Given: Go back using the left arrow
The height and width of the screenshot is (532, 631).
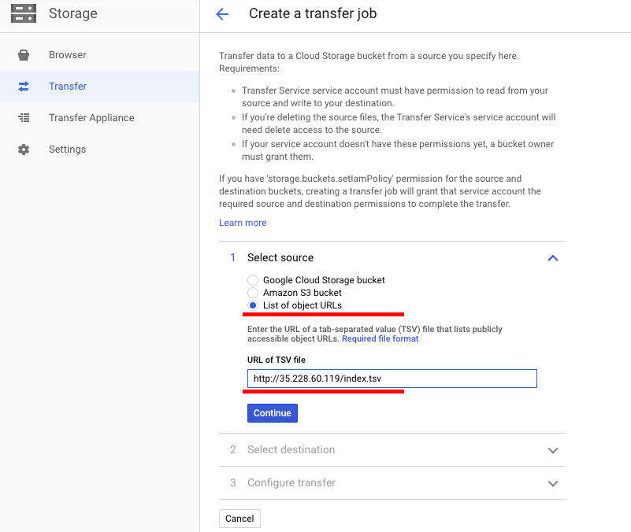Looking at the screenshot, I should [222, 14].
